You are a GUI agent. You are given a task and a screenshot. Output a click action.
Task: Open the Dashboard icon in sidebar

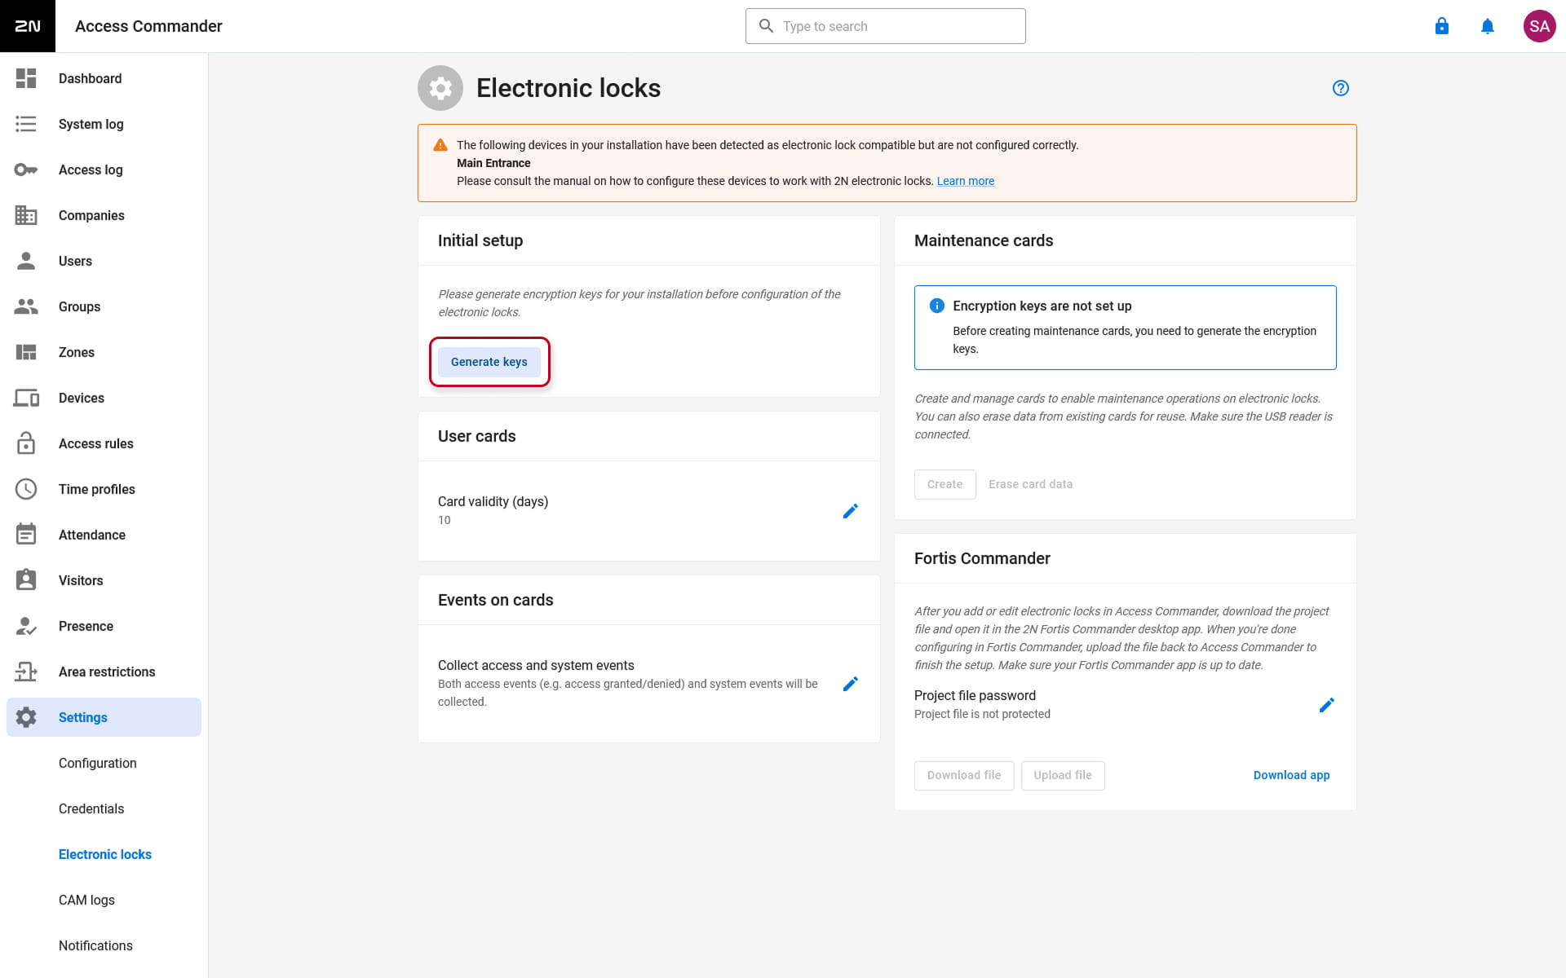tap(26, 78)
